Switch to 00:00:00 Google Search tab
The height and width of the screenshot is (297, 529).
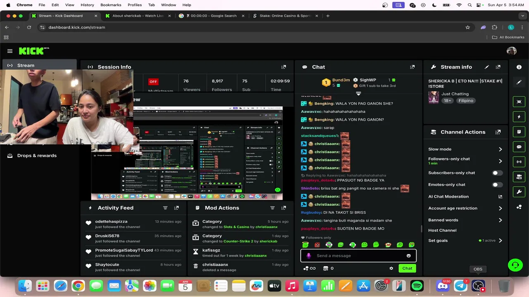point(212,16)
